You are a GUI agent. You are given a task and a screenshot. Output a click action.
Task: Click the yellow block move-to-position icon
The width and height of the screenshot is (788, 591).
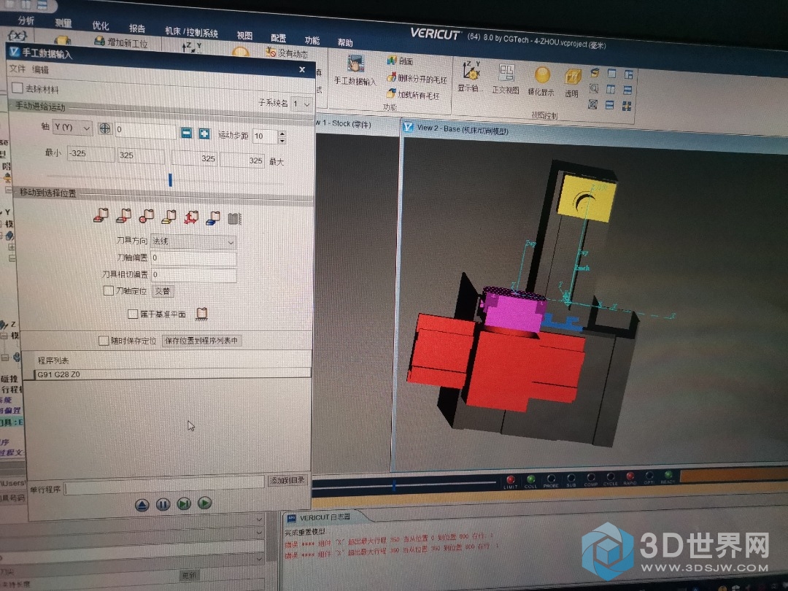(169, 217)
